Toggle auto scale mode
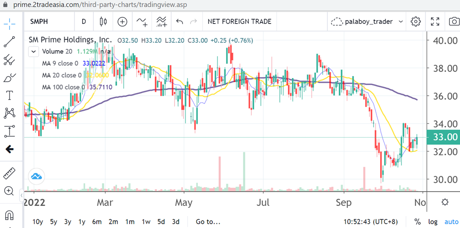Viewport: 460px width, 228px height. [451, 221]
